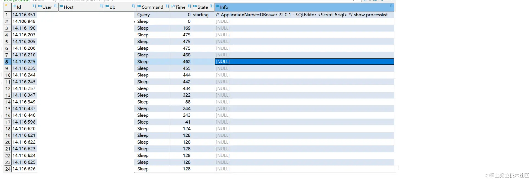Select the State column header
This screenshot has height=180, width=531.
(x=203, y=7)
